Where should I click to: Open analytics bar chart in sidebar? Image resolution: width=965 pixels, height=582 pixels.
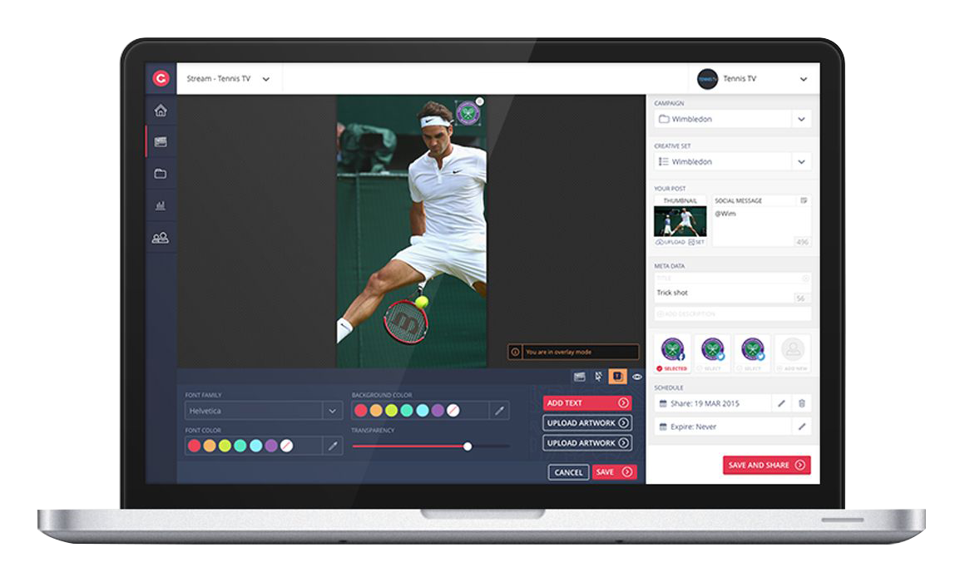[x=161, y=205]
